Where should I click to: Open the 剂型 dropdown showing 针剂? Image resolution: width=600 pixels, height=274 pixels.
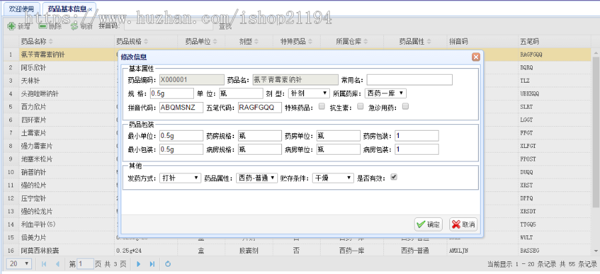pos(309,93)
